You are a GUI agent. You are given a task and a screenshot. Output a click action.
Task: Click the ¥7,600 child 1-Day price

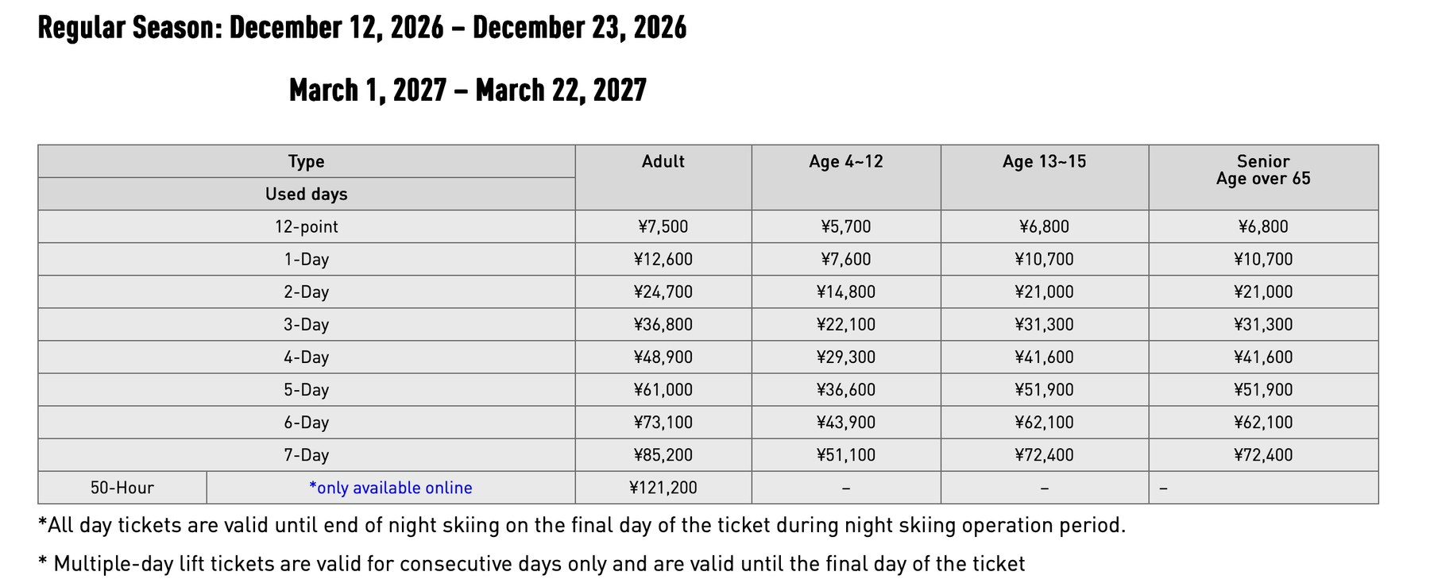coord(845,259)
